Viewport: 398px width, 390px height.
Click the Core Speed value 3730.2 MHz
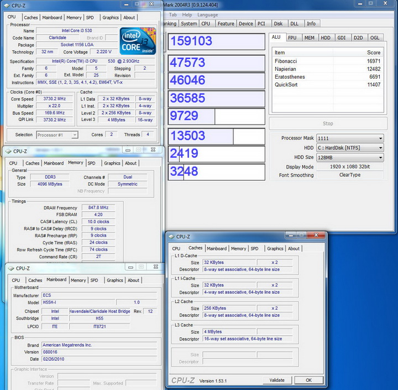pyautogui.click(x=55, y=99)
